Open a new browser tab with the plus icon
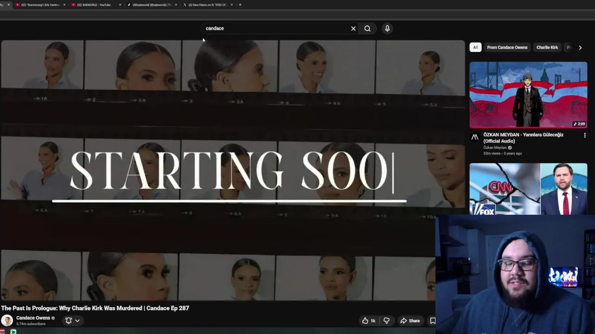Image resolution: width=595 pixels, height=334 pixels. tap(240, 5)
